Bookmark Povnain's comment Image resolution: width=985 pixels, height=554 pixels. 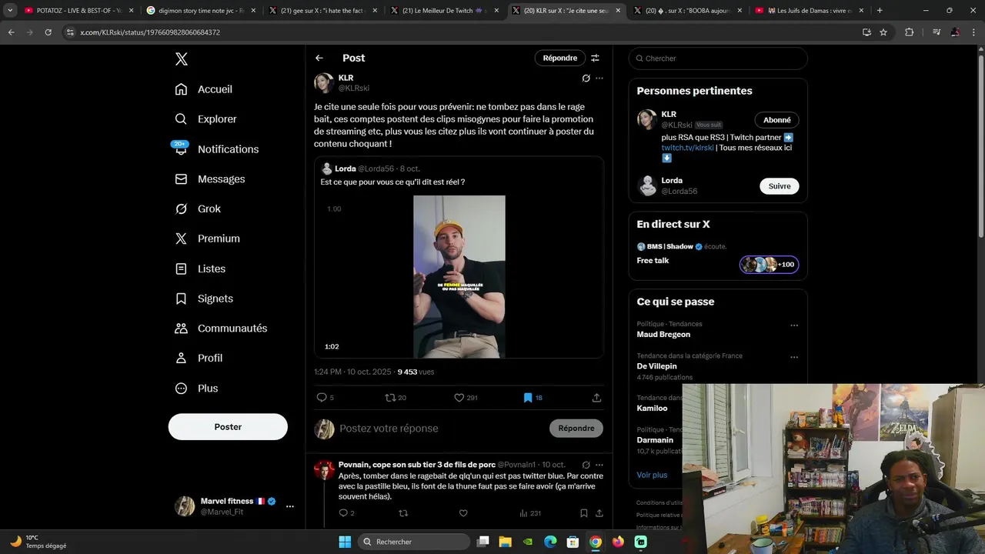pos(584,513)
